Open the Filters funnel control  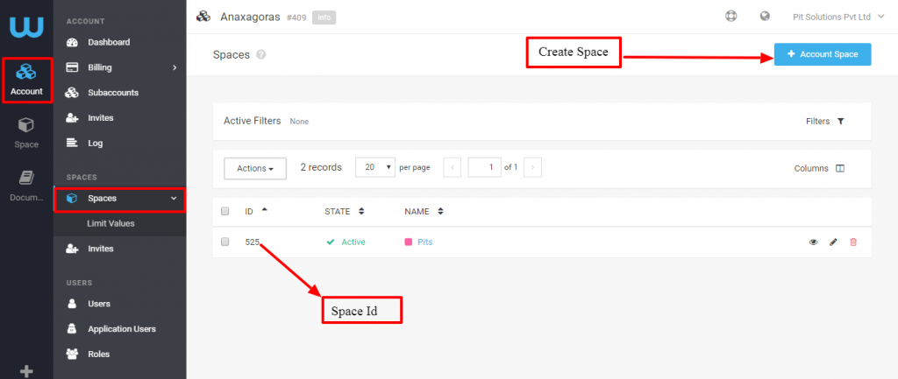point(825,121)
